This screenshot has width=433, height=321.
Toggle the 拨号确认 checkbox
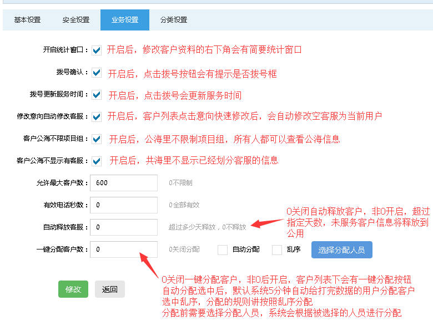tap(97, 73)
